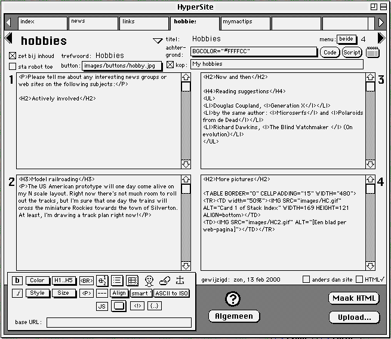
Task: Click the numbered list icon
Action: (x=102, y=280)
